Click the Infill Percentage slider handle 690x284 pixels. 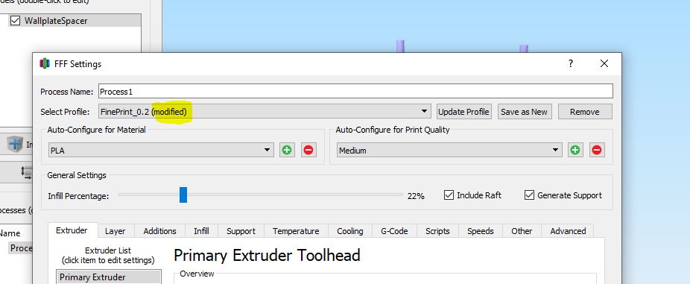[183, 195]
